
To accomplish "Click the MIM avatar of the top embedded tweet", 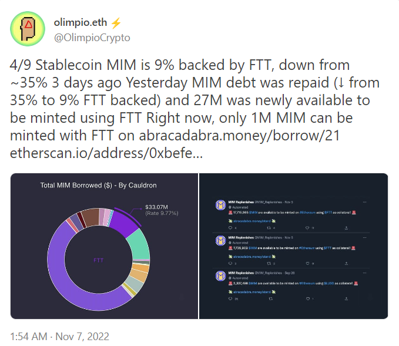I will coord(220,205).
